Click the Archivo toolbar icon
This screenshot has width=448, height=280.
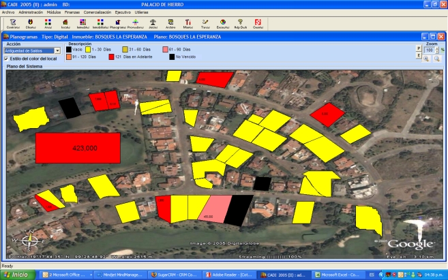(x=170, y=23)
